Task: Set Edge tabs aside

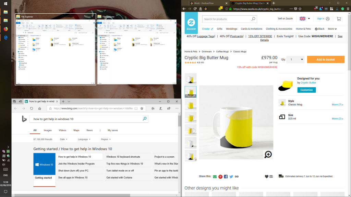Action: (x=20, y=101)
